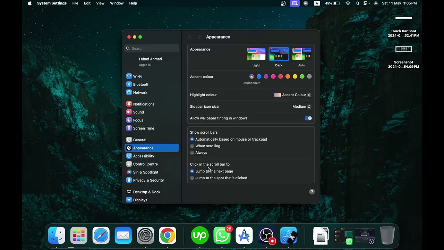Open the Apple menu

pos(29,3)
